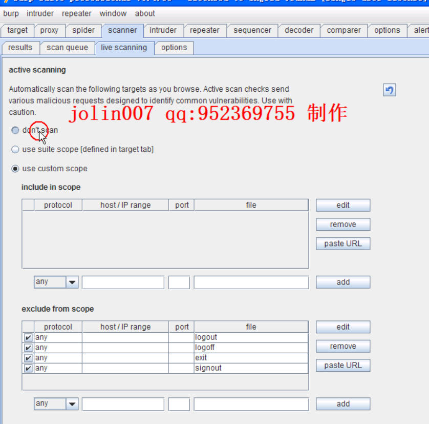Uncheck the logoff exclusion rule checkbox

(x=28, y=348)
